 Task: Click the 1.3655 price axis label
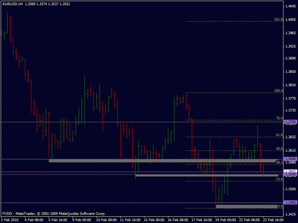click(x=290, y=137)
